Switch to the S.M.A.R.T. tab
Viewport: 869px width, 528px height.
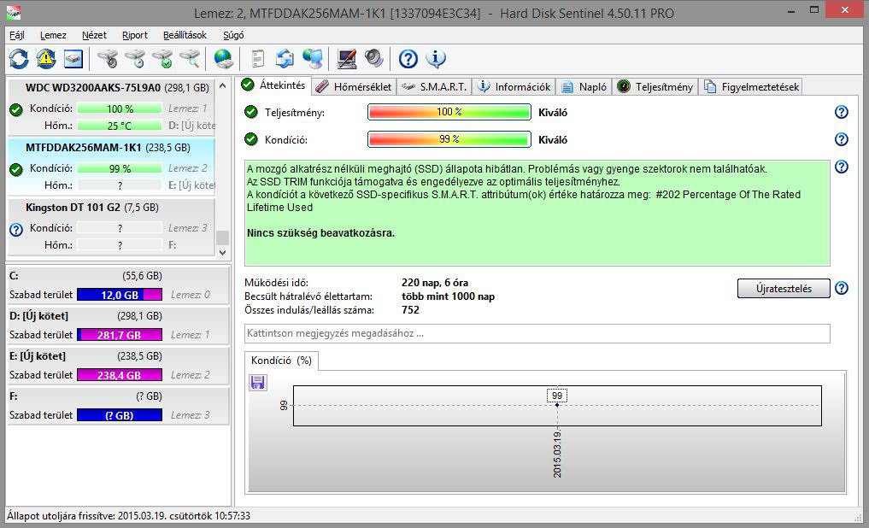pyautogui.click(x=434, y=87)
